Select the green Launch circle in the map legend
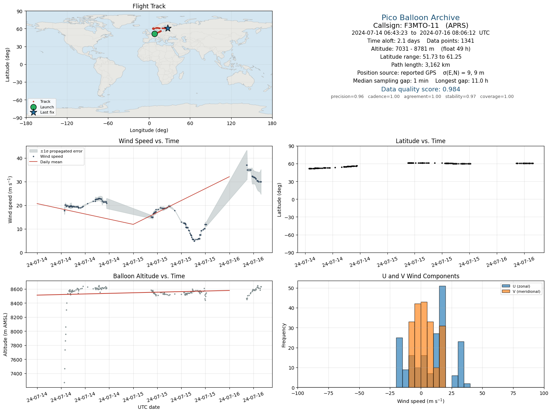 tap(33, 107)
